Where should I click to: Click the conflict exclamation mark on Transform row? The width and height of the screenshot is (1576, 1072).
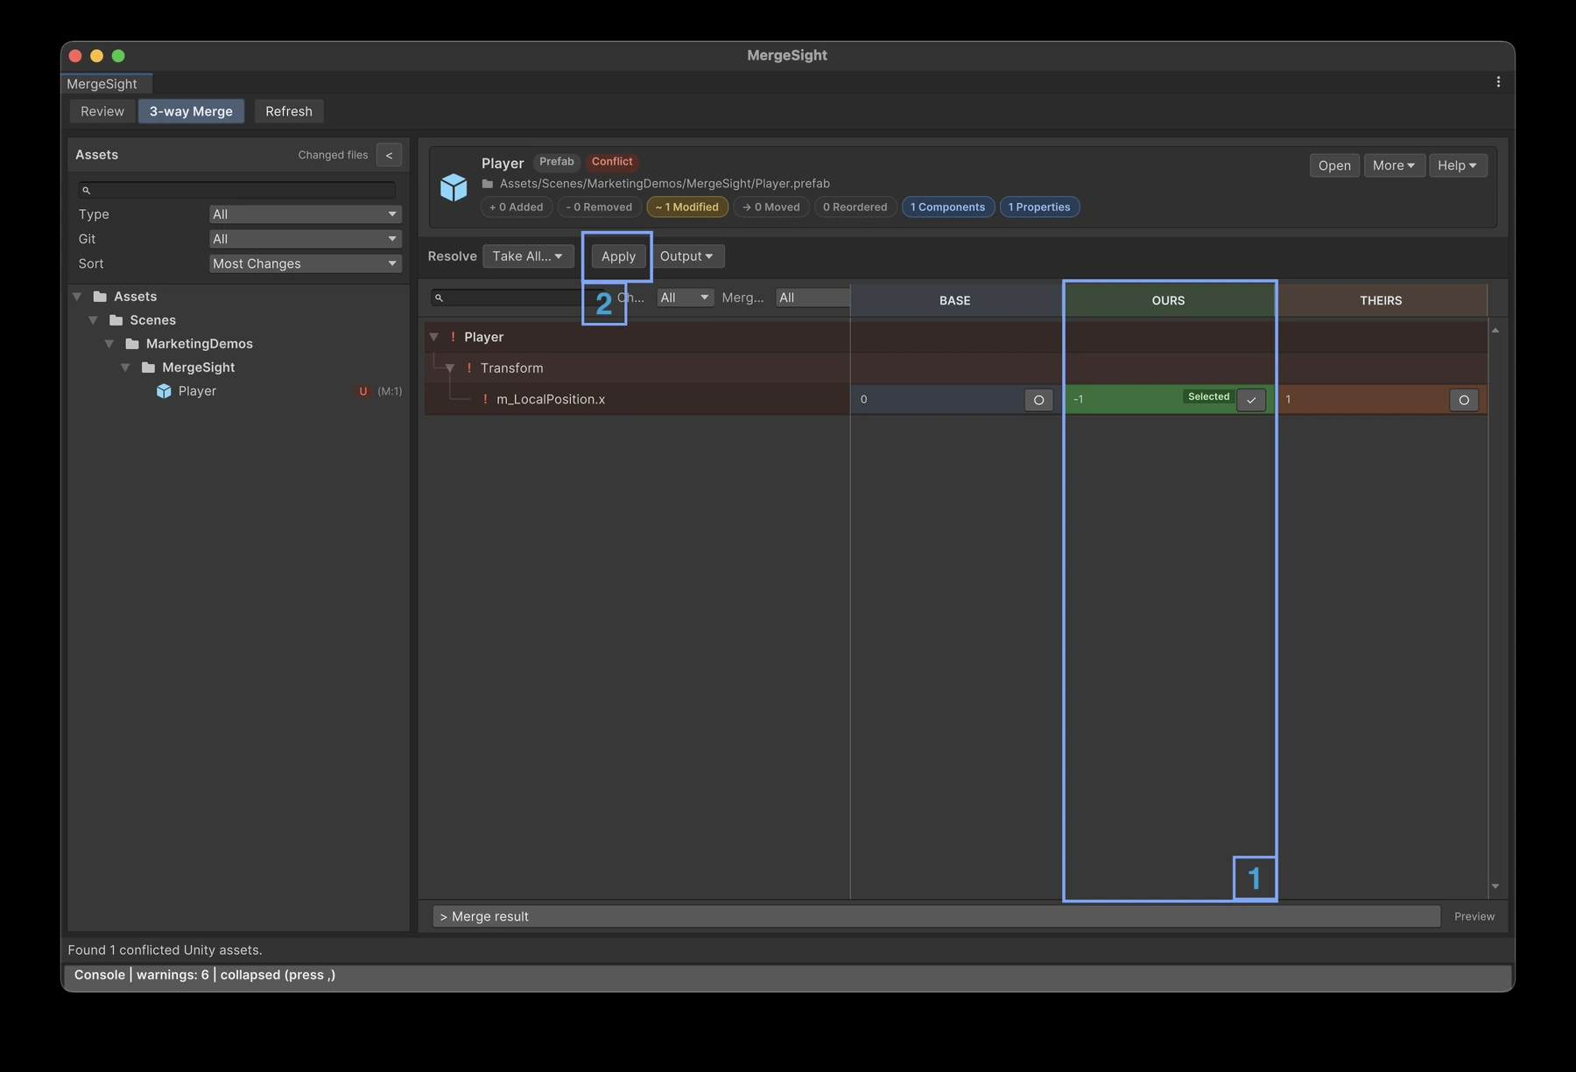pos(468,368)
